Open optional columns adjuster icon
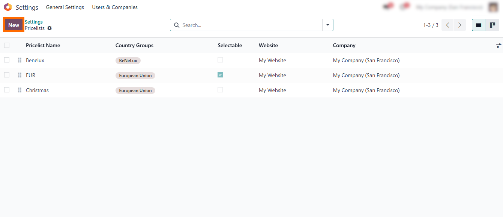Viewport: 503px width, 217px height. coord(498,45)
